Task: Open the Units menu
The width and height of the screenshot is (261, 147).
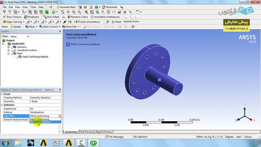Action: tap(25, 7)
